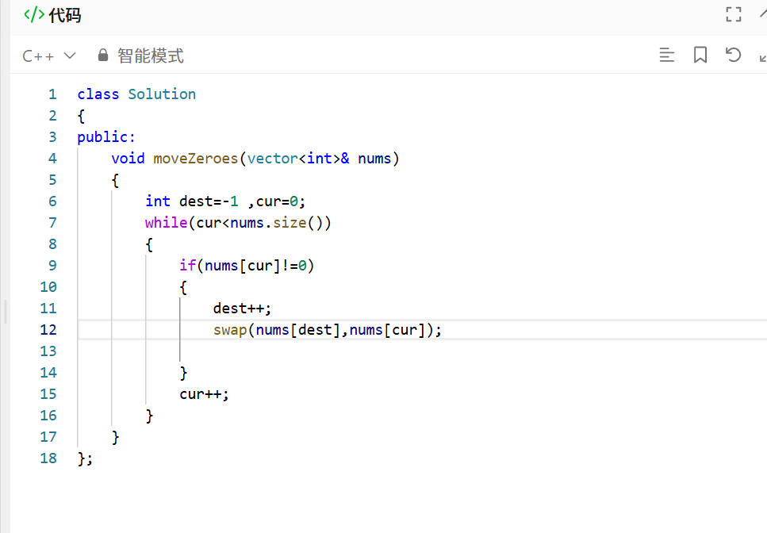Click the 'swap(nums[dest],nums[cur]);' line
This screenshot has width=767, height=533.
coord(328,330)
